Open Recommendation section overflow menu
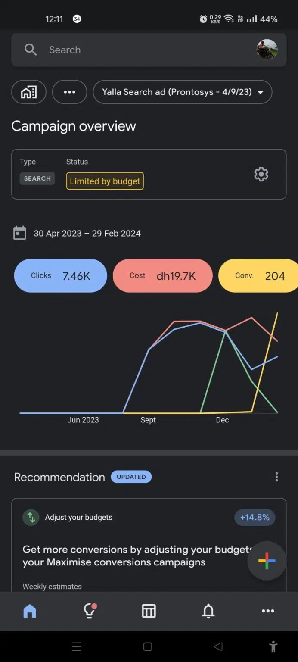The width and height of the screenshot is (298, 662). [276, 477]
